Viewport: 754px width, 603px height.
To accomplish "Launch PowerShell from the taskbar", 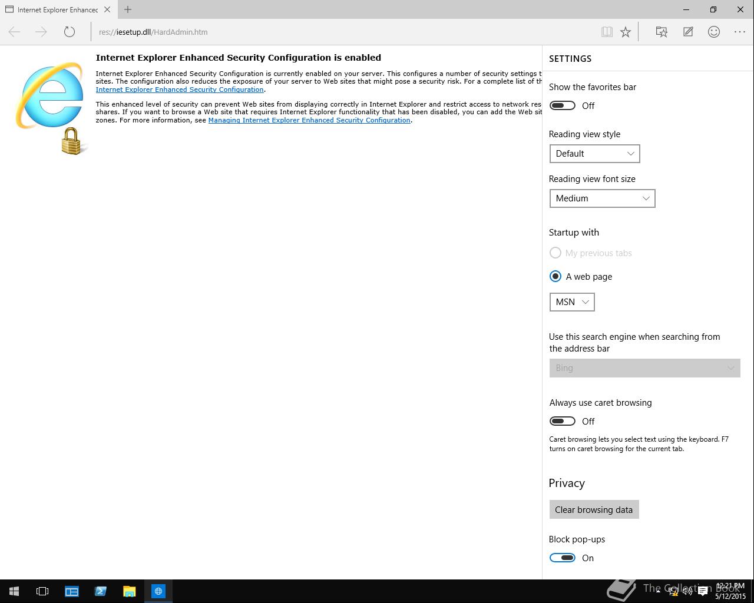I will pyautogui.click(x=100, y=591).
